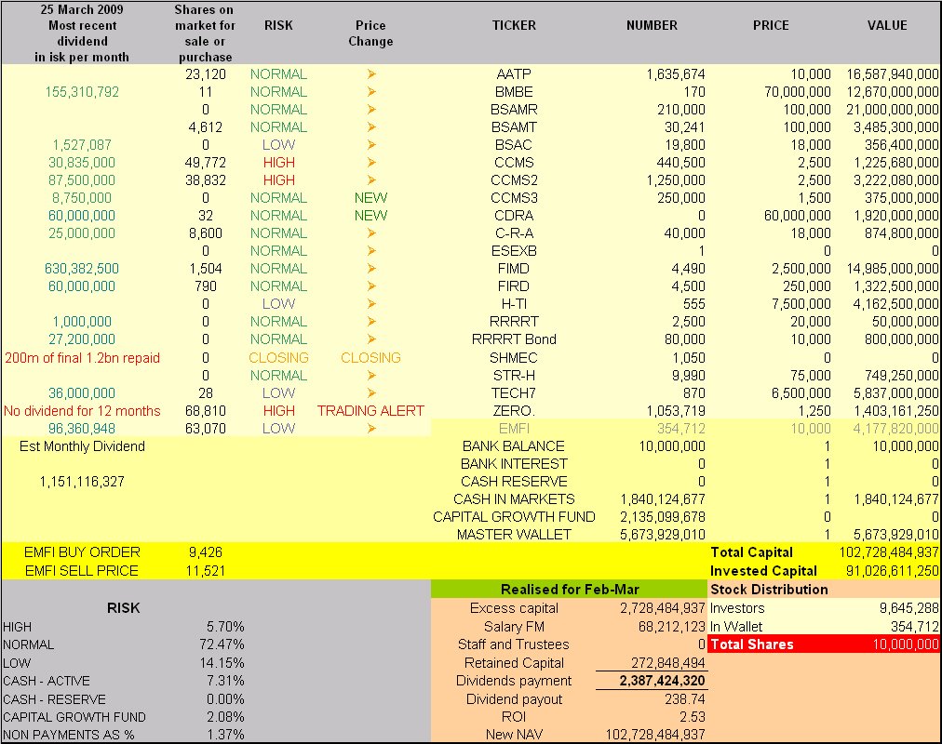Click the Est Monthly Dividend label
The height and width of the screenshot is (744, 942).
click(82, 446)
